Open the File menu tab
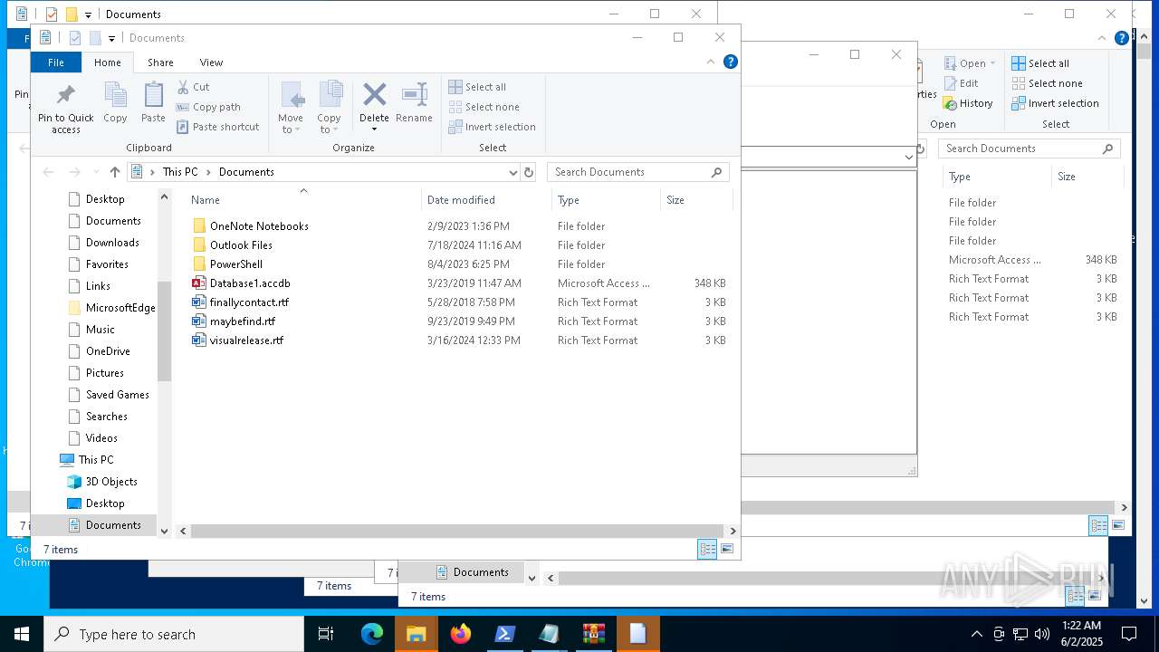 pyautogui.click(x=56, y=62)
